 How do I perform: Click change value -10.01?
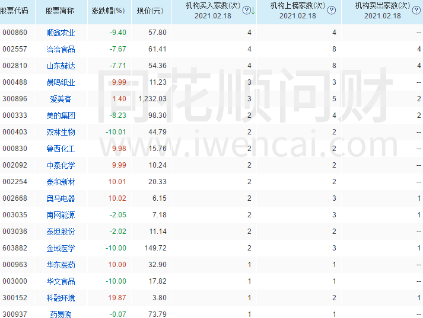pos(116,132)
